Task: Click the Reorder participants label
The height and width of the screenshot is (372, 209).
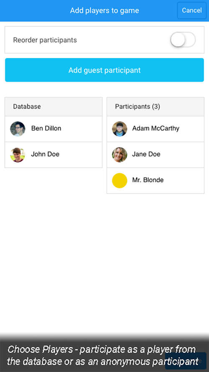Action: (45, 40)
